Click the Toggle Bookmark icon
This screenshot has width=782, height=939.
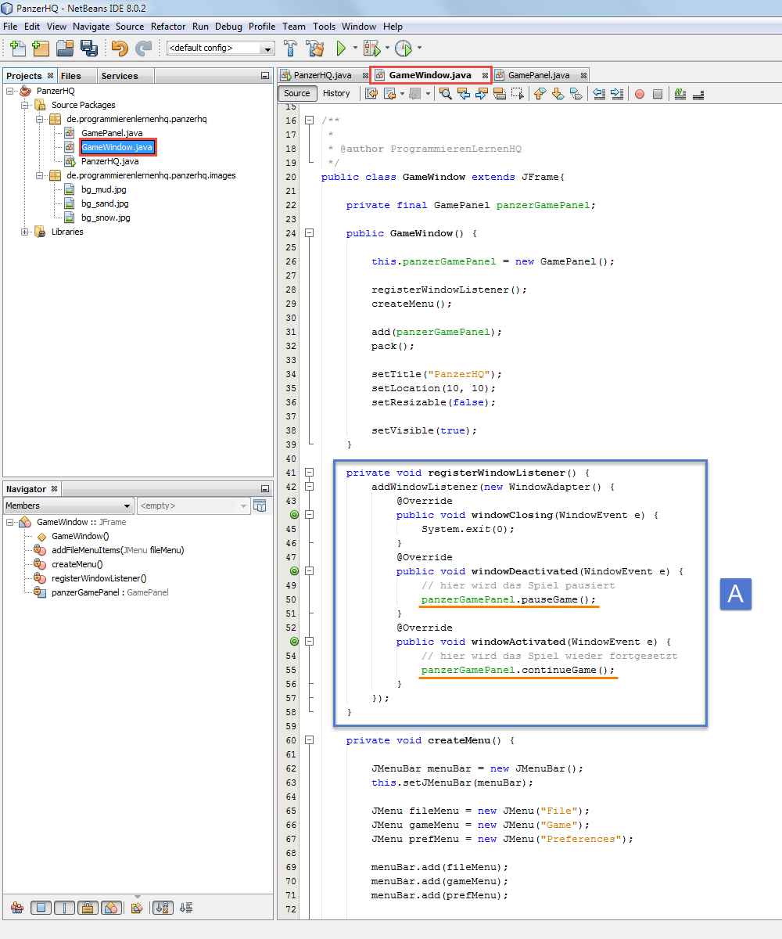(576, 94)
